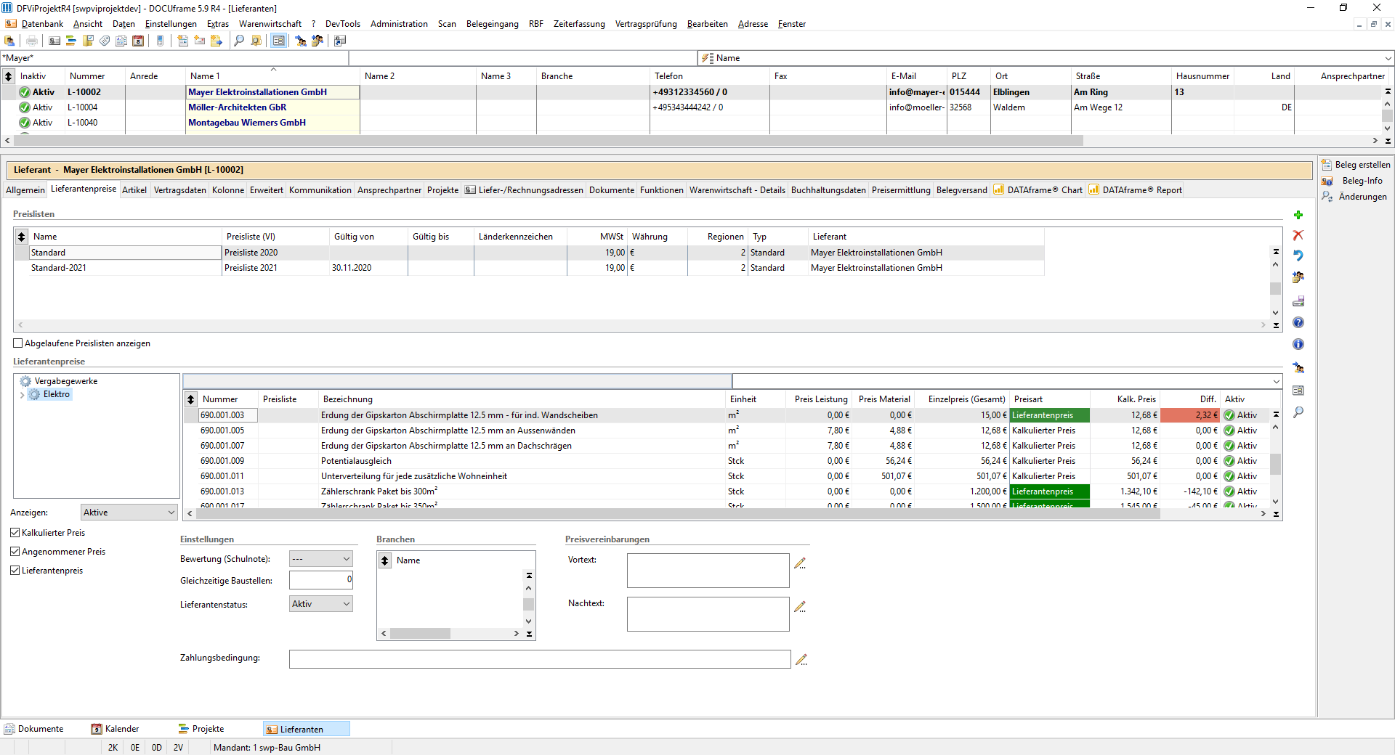Uncheck the Kalkulierter Preis checkbox
The height and width of the screenshot is (755, 1395).
(15, 533)
